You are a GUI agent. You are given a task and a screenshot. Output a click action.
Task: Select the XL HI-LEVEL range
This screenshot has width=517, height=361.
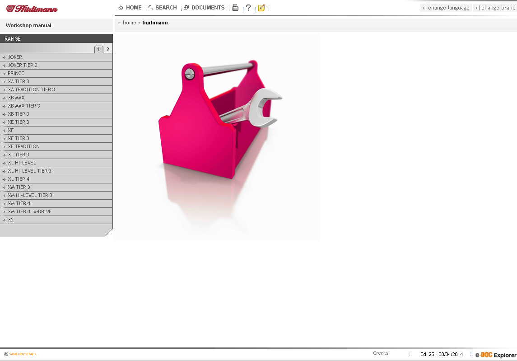pyautogui.click(x=56, y=163)
